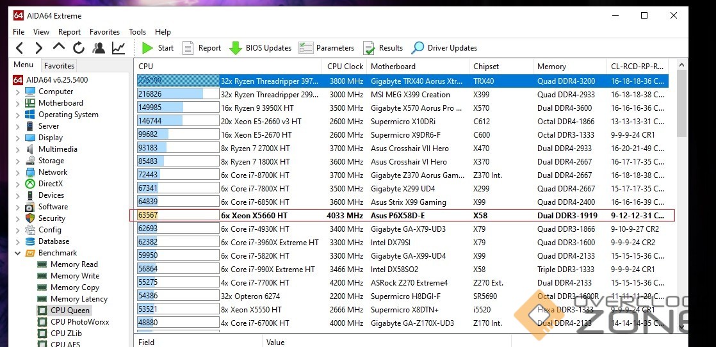Collapse the Benchmark tree node
The height and width of the screenshot is (347, 716).
coord(18,253)
